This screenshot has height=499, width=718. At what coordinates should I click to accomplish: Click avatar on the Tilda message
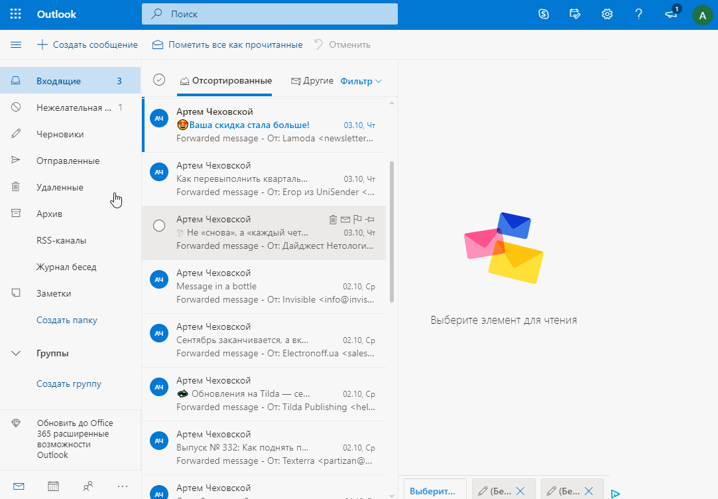click(159, 387)
